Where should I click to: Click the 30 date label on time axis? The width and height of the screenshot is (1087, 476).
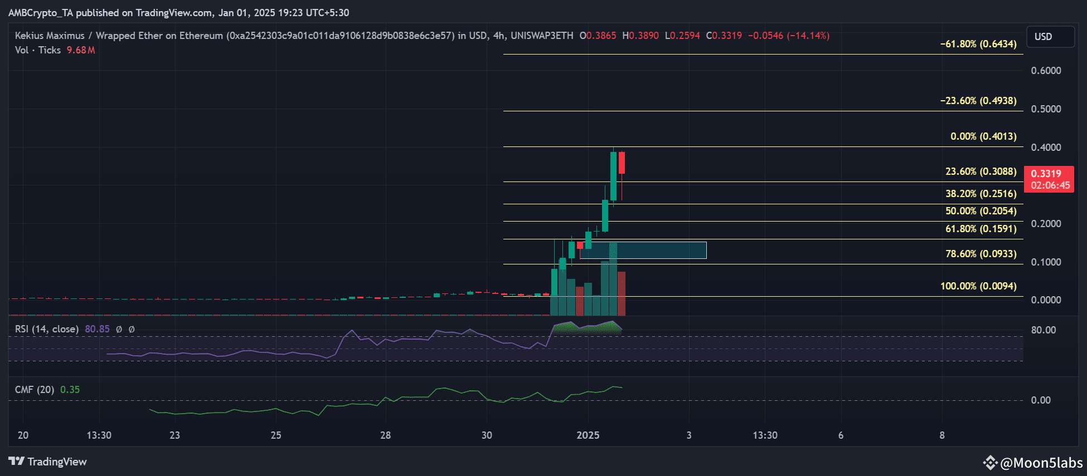pos(487,435)
